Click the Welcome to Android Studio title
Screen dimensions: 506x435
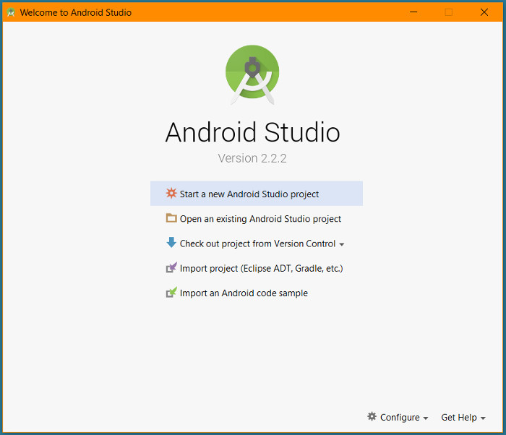click(76, 12)
